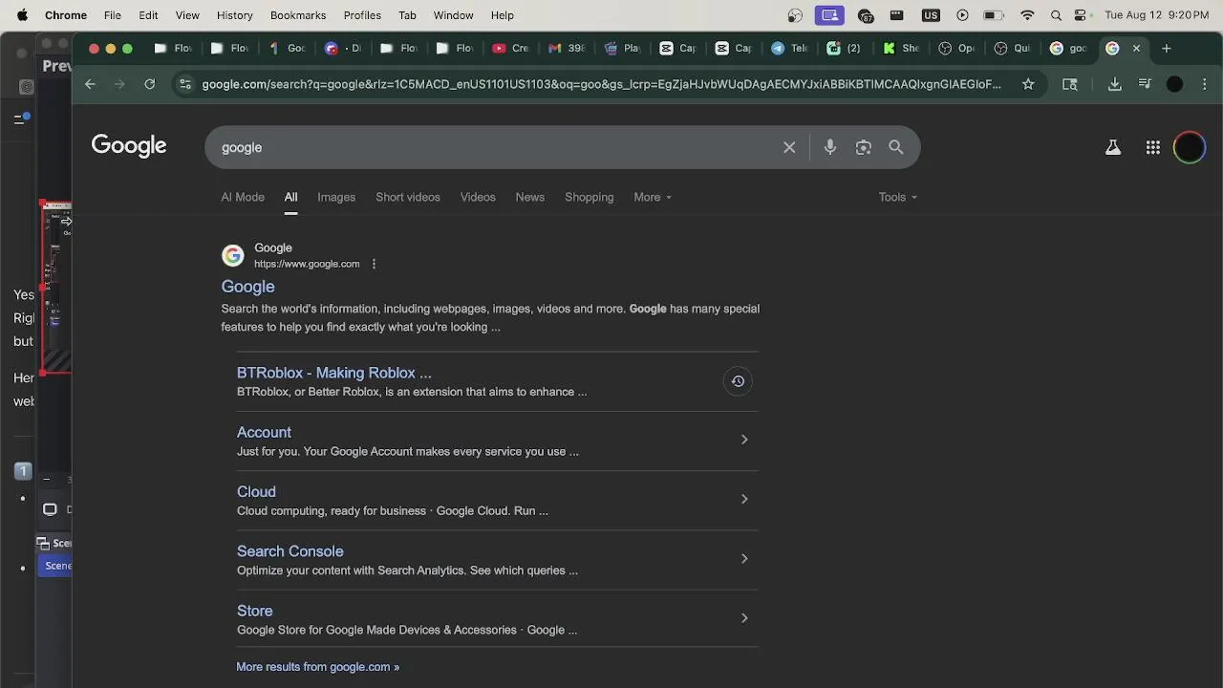
Task: Open the History menu in menu bar
Action: pyautogui.click(x=234, y=15)
